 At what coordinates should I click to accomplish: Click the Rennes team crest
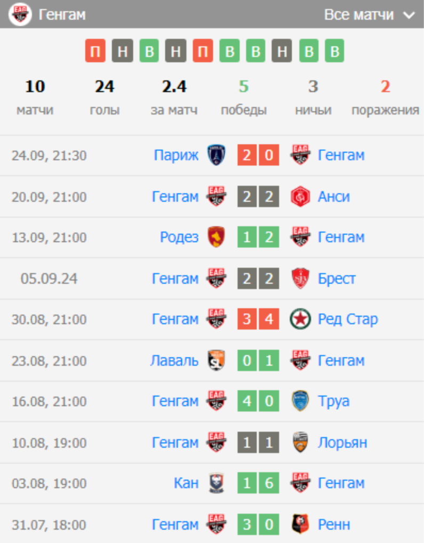pyautogui.click(x=300, y=525)
